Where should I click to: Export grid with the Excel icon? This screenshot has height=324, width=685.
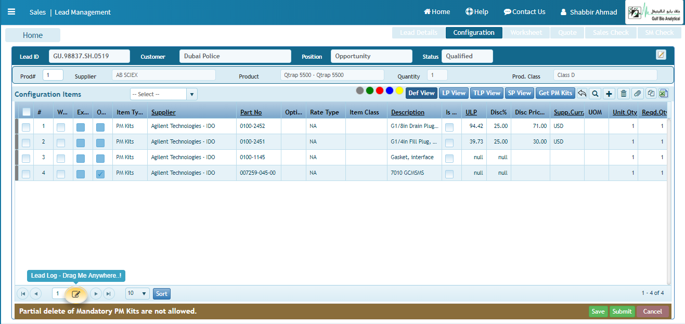click(x=663, y=94)
